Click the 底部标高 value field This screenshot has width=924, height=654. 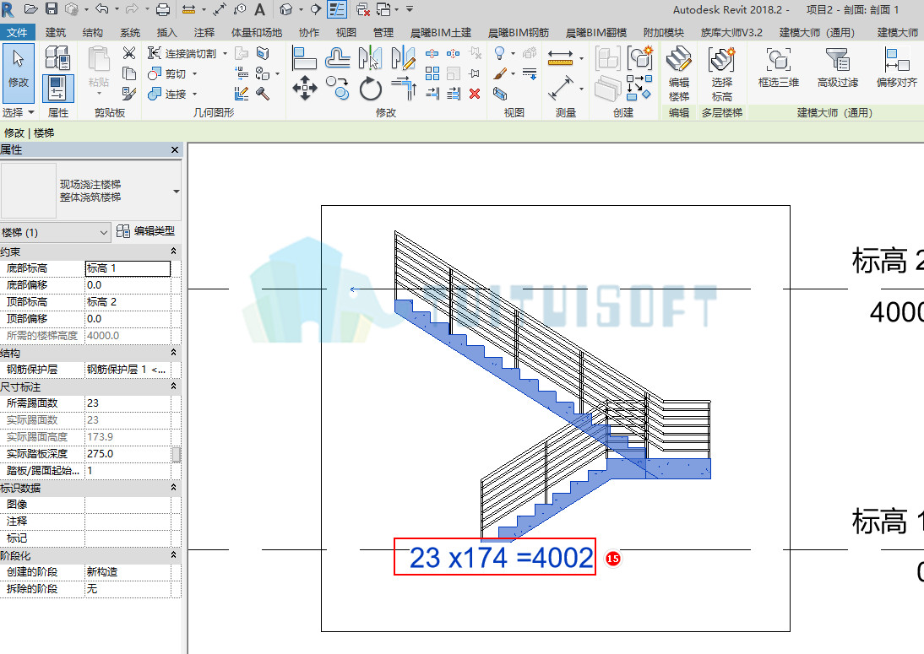128,268
